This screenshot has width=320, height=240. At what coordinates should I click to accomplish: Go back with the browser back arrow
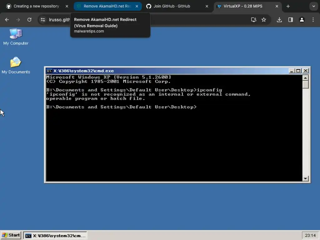coord(7,20)
